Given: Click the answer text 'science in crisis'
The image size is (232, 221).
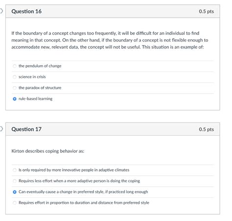Looking at the screenshot, I should click(x=32, y=77).
